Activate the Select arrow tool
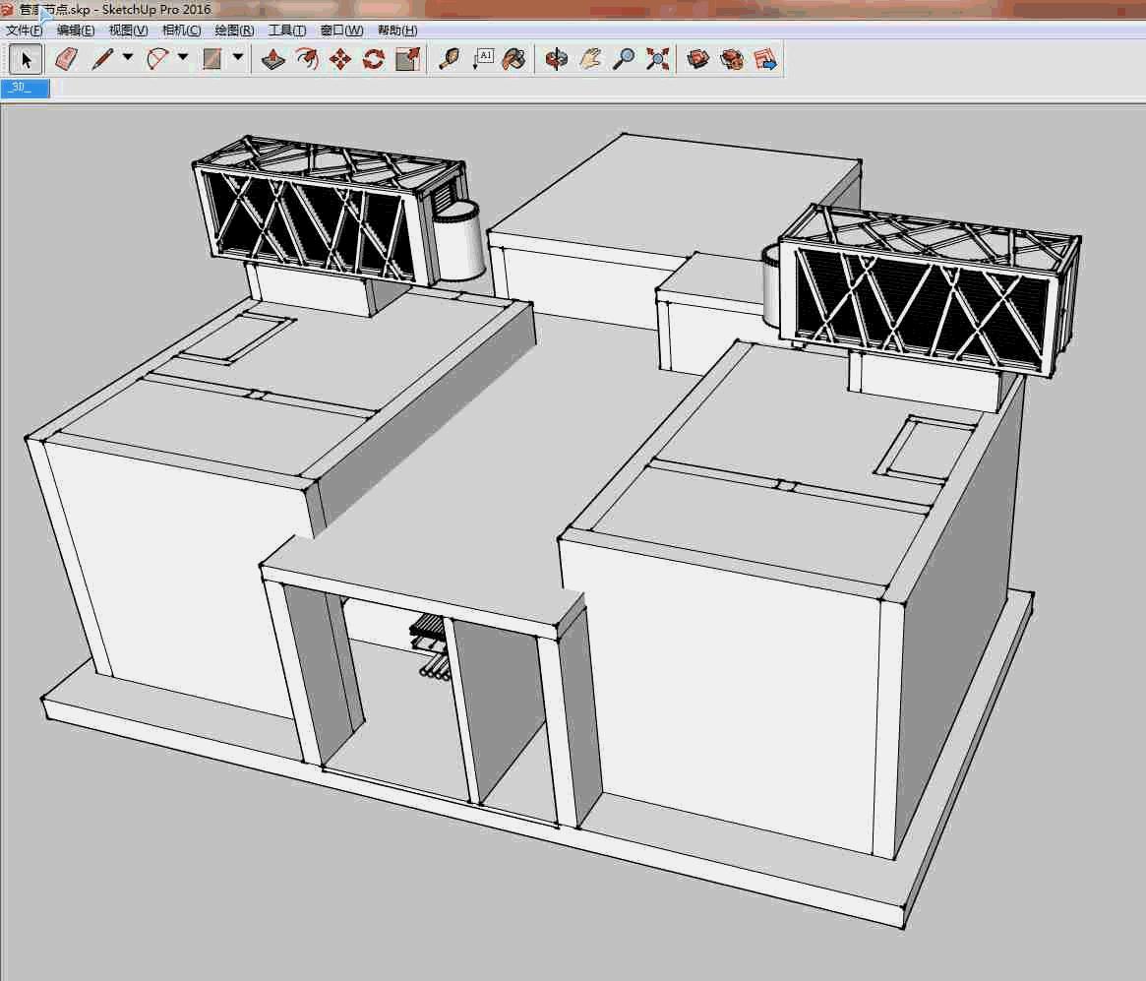The image size is (1146, 981). [x=26, y=59]
